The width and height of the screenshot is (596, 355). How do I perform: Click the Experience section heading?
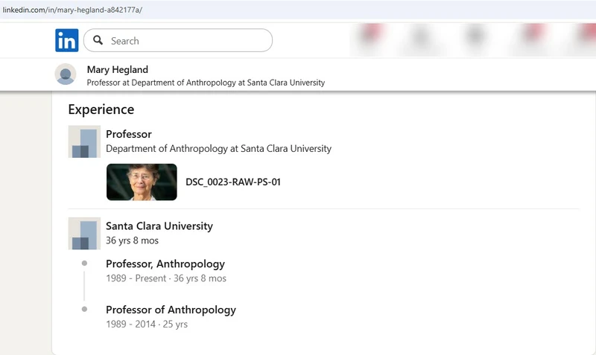pos(101,109)
